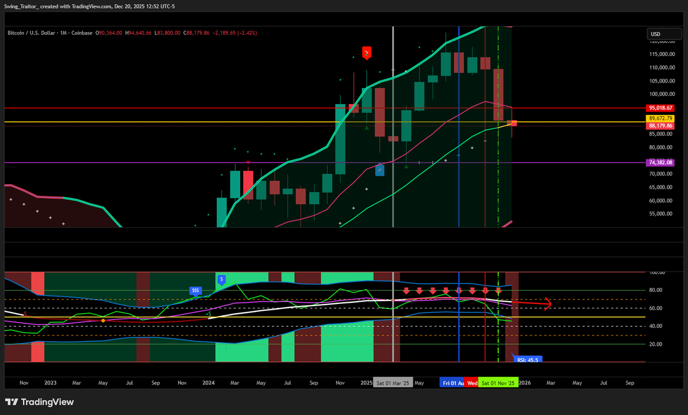Click the 70,000.00 price axis tick
688x415 pixels.
click(x=661, y=174)
